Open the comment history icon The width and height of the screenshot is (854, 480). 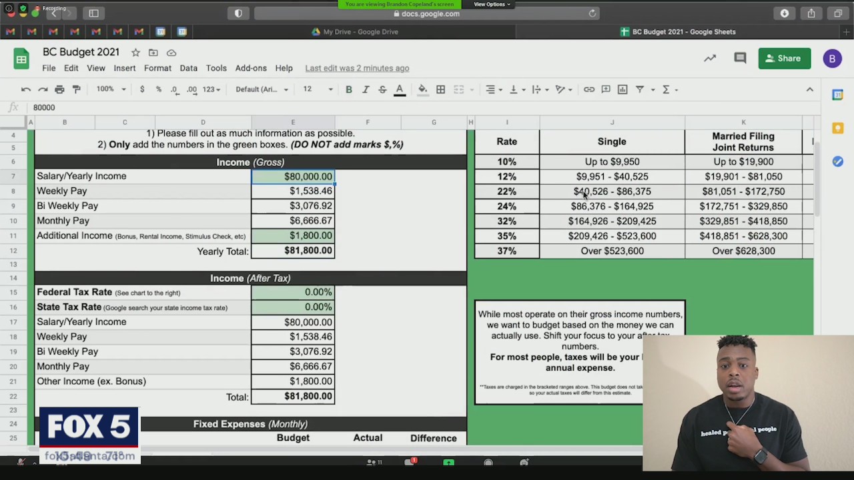(x=740, y=59)
